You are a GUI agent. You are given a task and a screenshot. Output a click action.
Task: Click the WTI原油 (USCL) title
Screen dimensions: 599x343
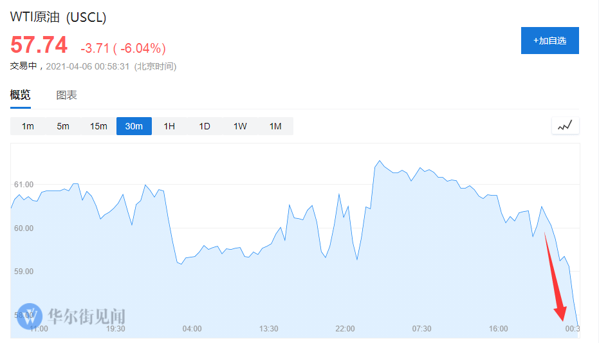pos(58,17)
